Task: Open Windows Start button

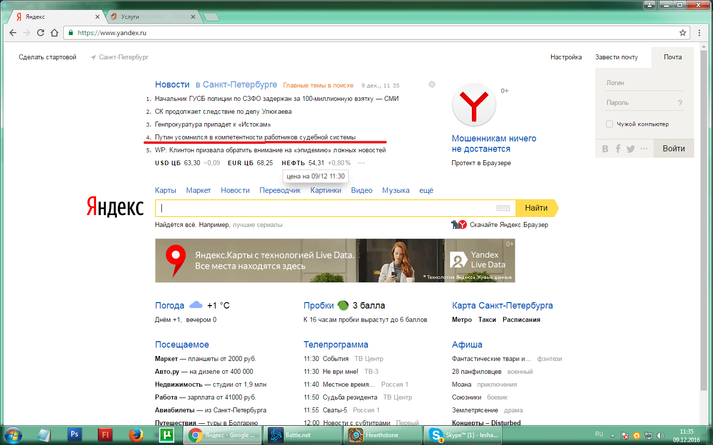Action: [13, 435]
